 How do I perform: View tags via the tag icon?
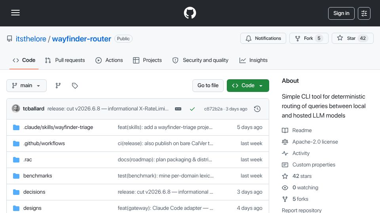[75, 86]
